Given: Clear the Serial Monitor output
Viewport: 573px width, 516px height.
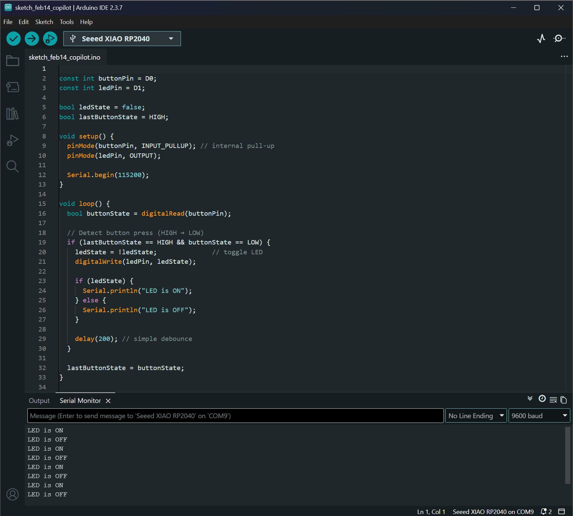Looking at the screenshot, I should (x=553, y=400).
